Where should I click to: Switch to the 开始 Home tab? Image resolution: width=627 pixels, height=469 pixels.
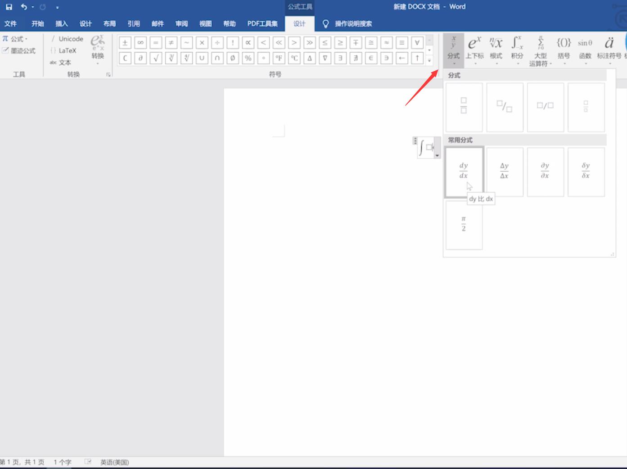(38, 23)
